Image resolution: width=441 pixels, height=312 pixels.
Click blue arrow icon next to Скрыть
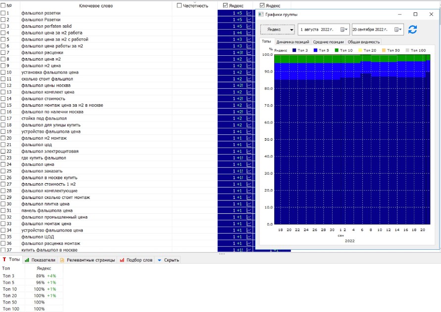click(x=159, y=260)
